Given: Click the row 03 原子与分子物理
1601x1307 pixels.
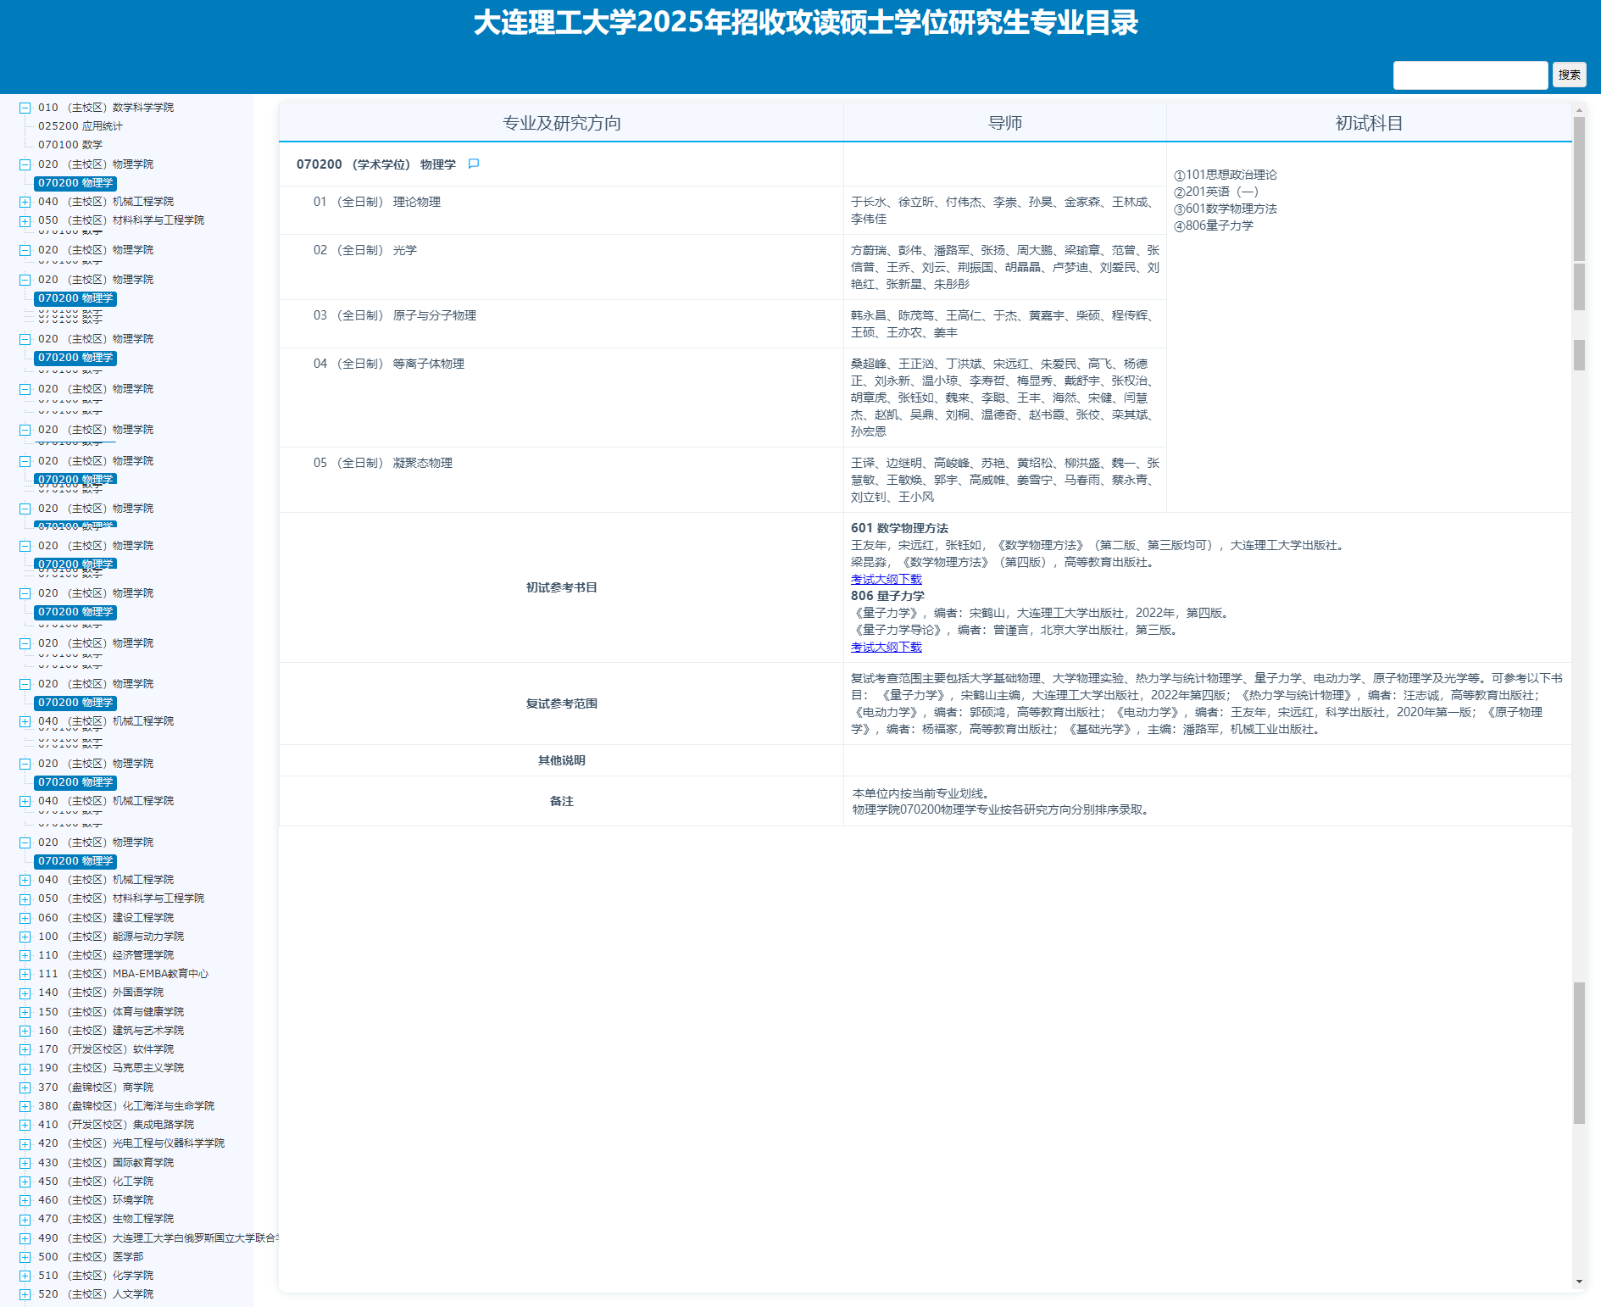Looking at the screenshot, I should click(561, 324).
